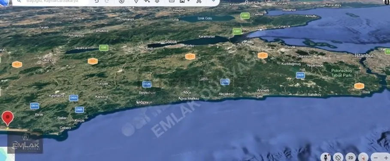Click the Ağva Merkez label
This screenshot has height=161, width=390.
tap(189, 99)
